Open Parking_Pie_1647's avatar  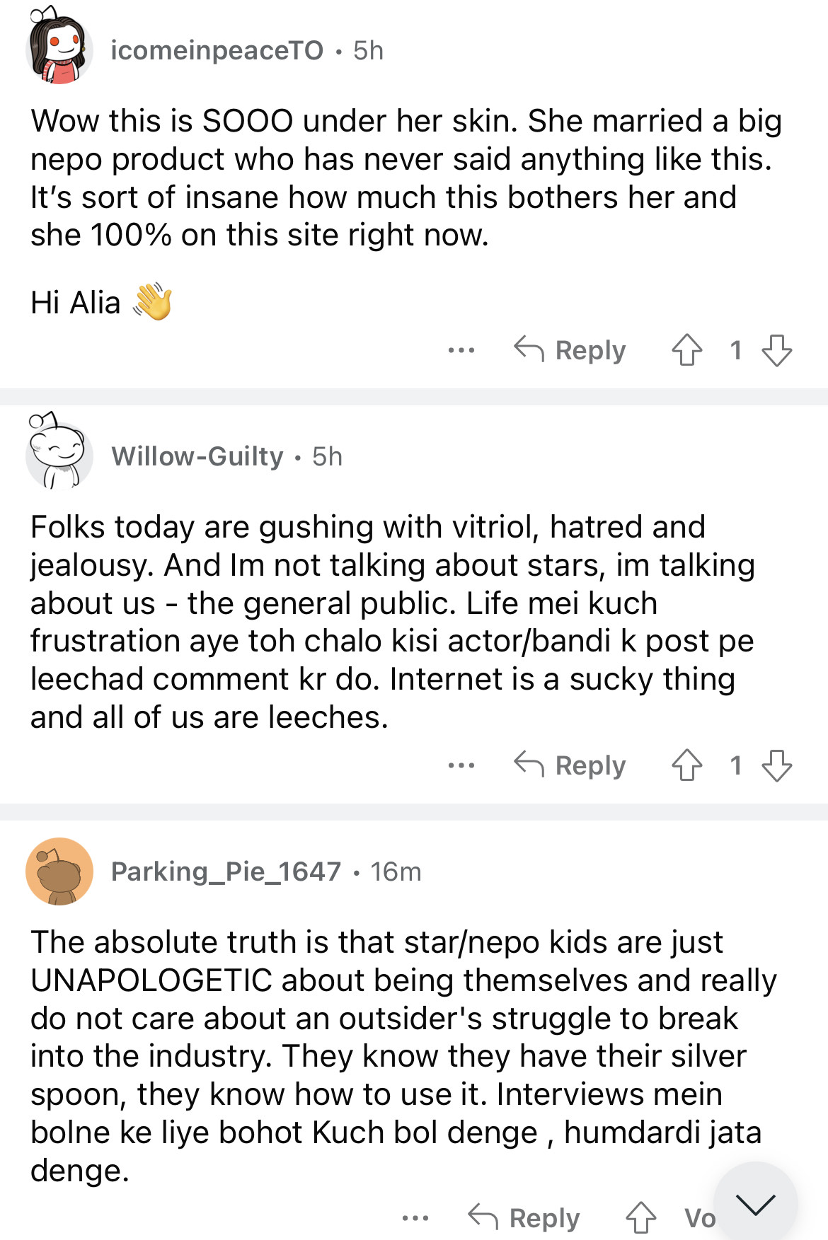pos(59,871)
